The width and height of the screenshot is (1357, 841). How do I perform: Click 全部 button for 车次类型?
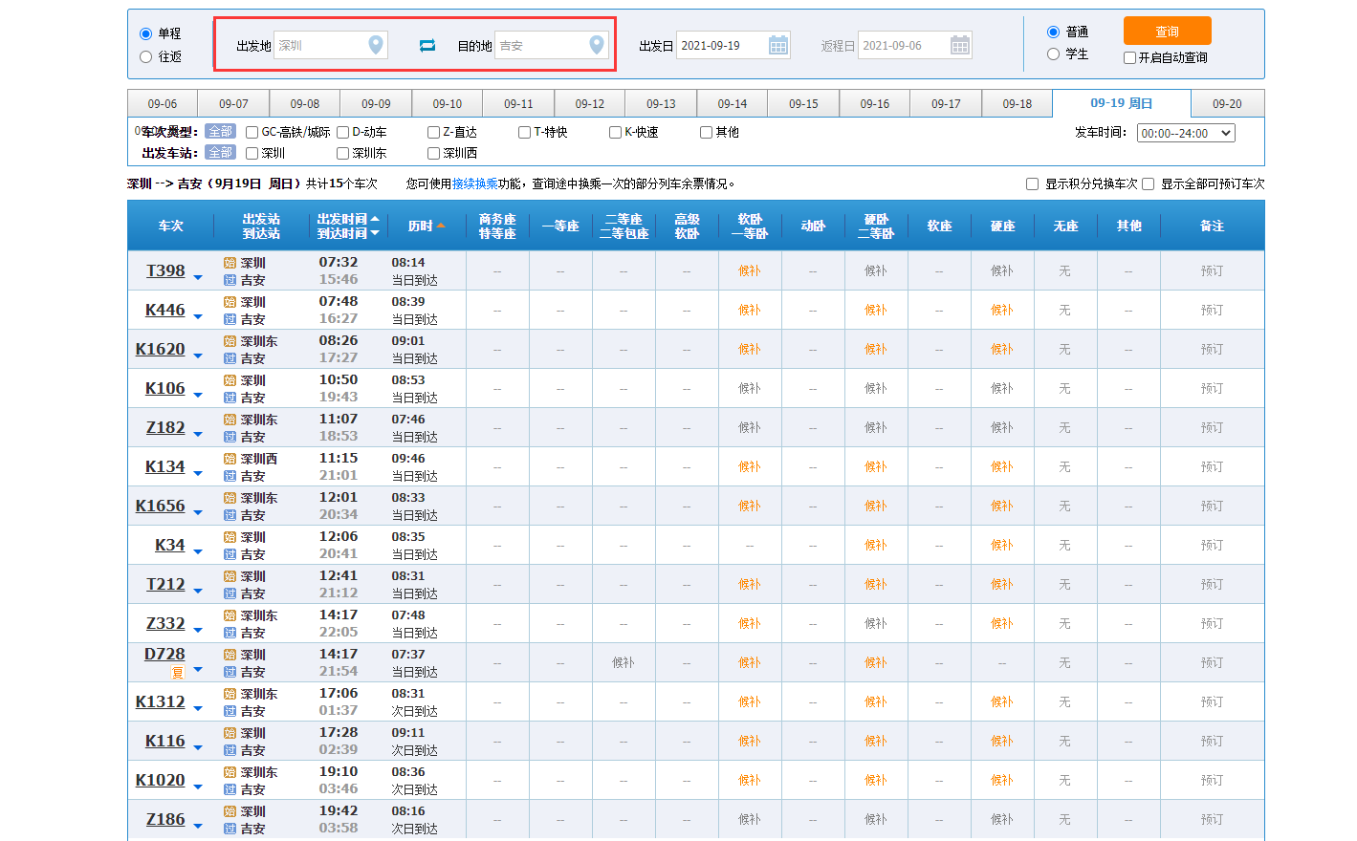click(x=220, y=132)
